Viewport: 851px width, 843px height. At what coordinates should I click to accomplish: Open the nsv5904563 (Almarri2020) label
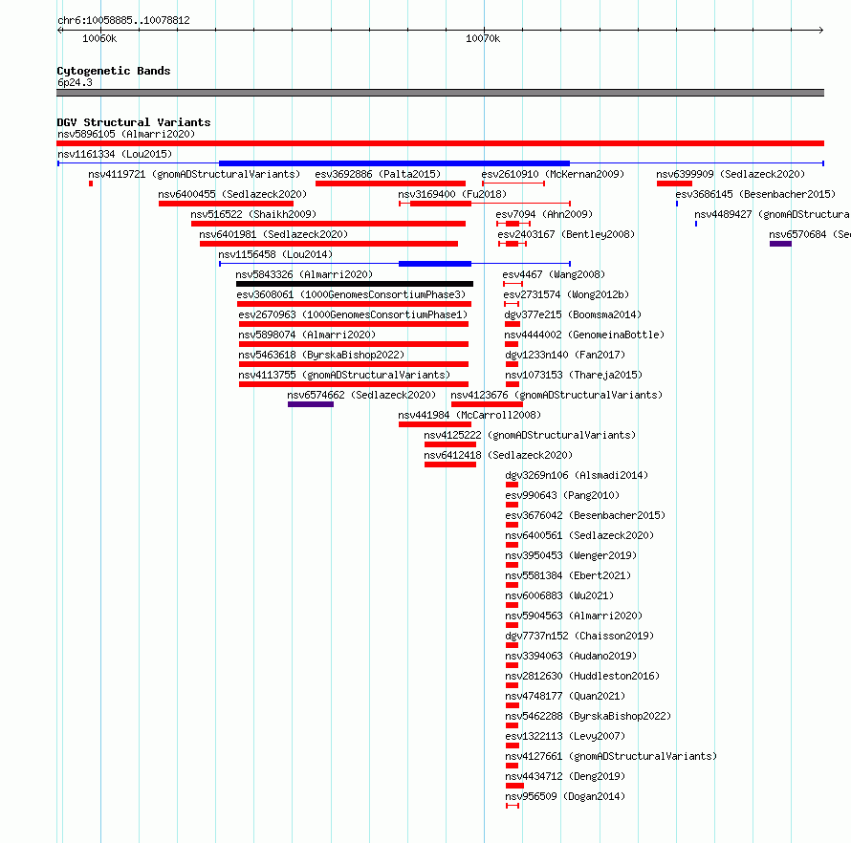click(574, 616)
